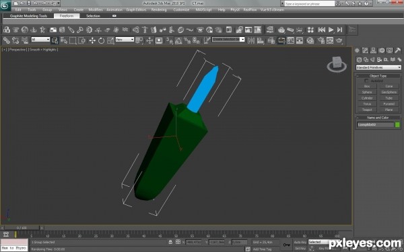The image size is (404, 252).
Task: Select the Move tool
Action: click(92, 40)
